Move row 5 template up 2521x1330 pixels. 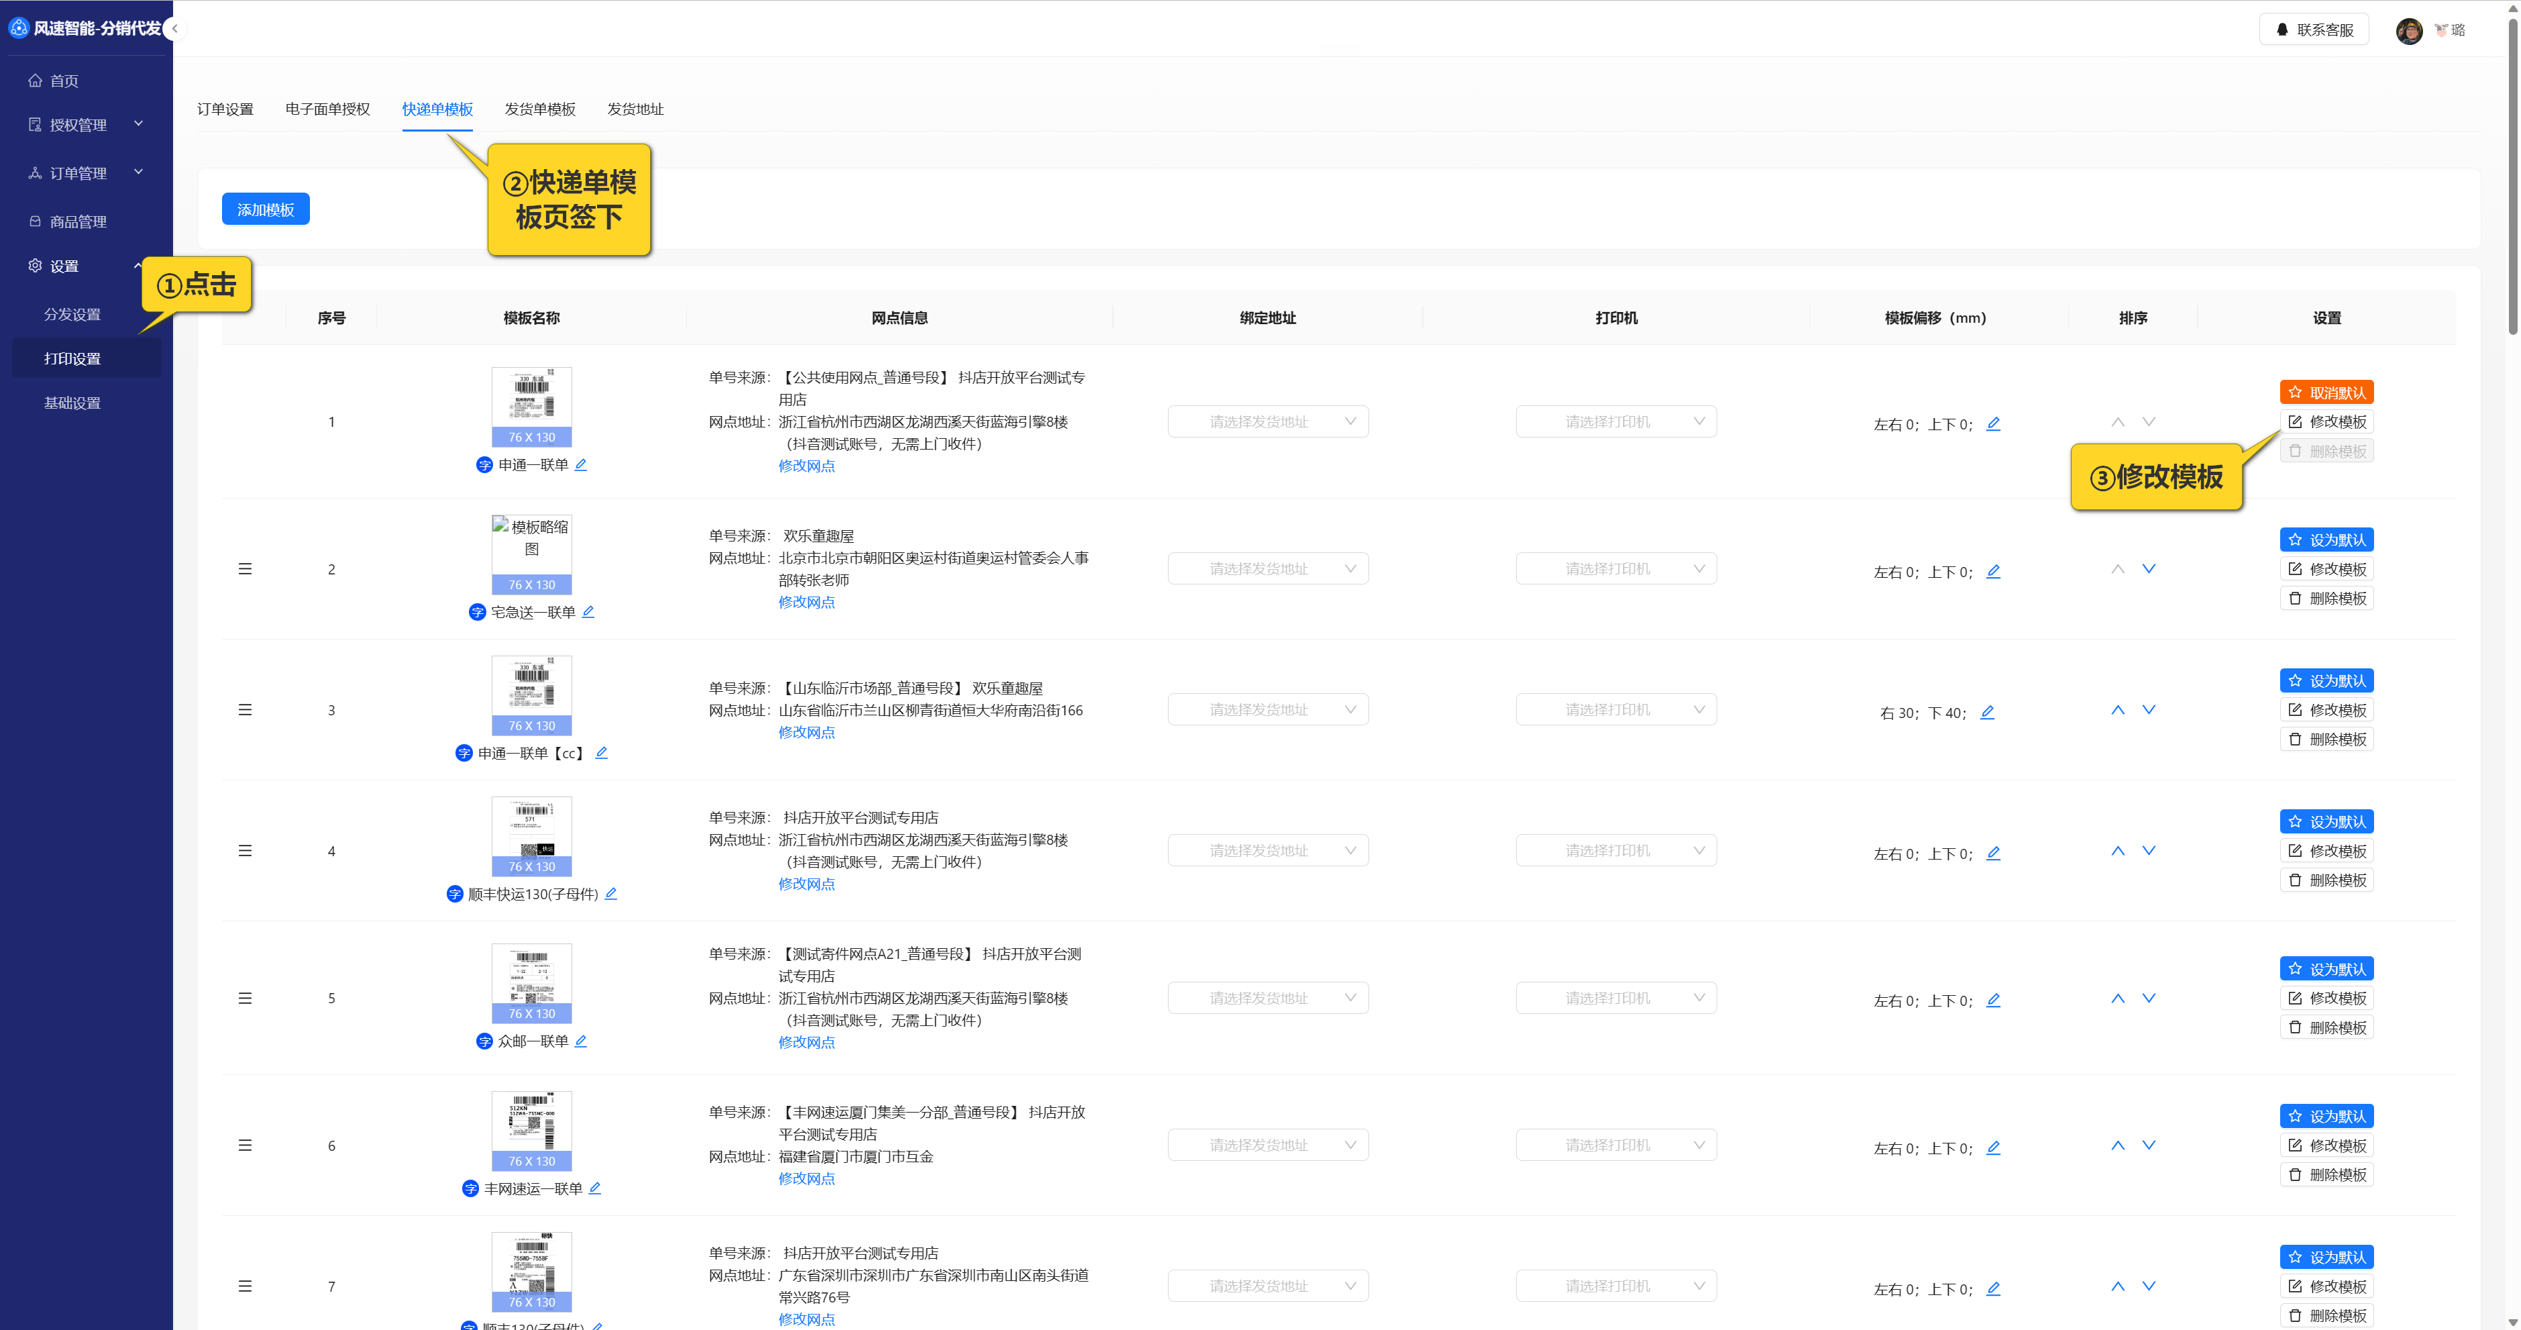(2116, 999)
